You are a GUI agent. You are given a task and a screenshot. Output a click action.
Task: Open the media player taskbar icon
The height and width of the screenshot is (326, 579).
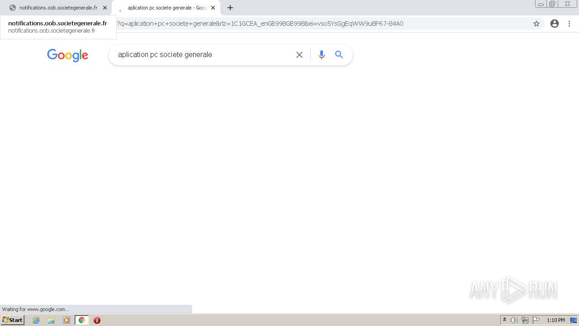[x=66, y=320]
